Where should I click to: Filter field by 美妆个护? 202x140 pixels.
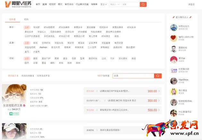pos(46,58)
